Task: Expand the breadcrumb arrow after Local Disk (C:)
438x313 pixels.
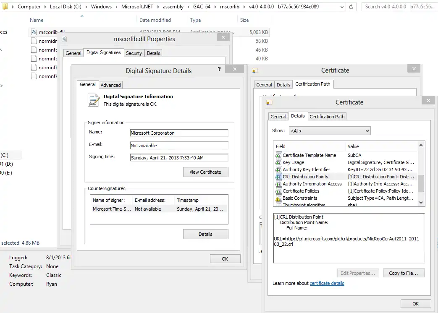Action: (86, 7)
